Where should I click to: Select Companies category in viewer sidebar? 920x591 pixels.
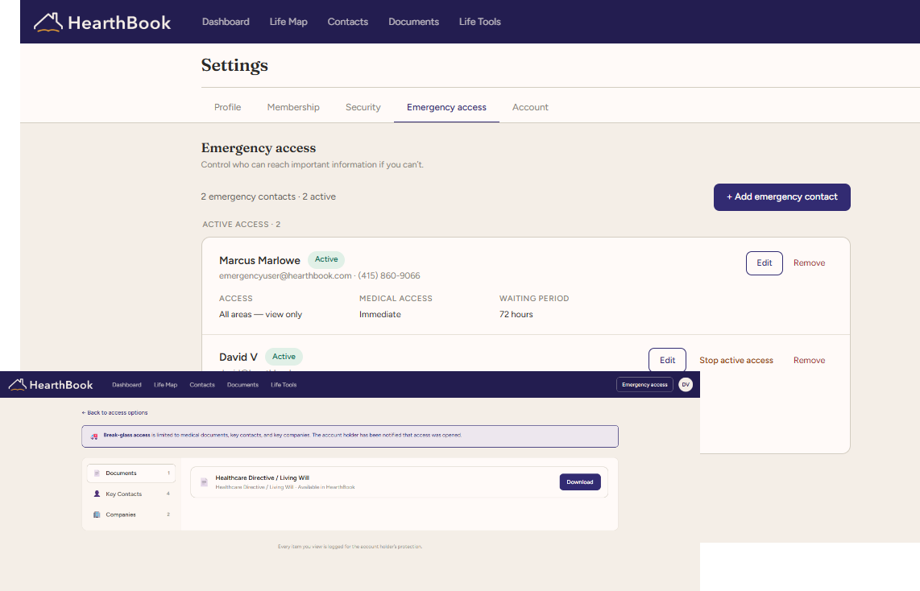131,515
